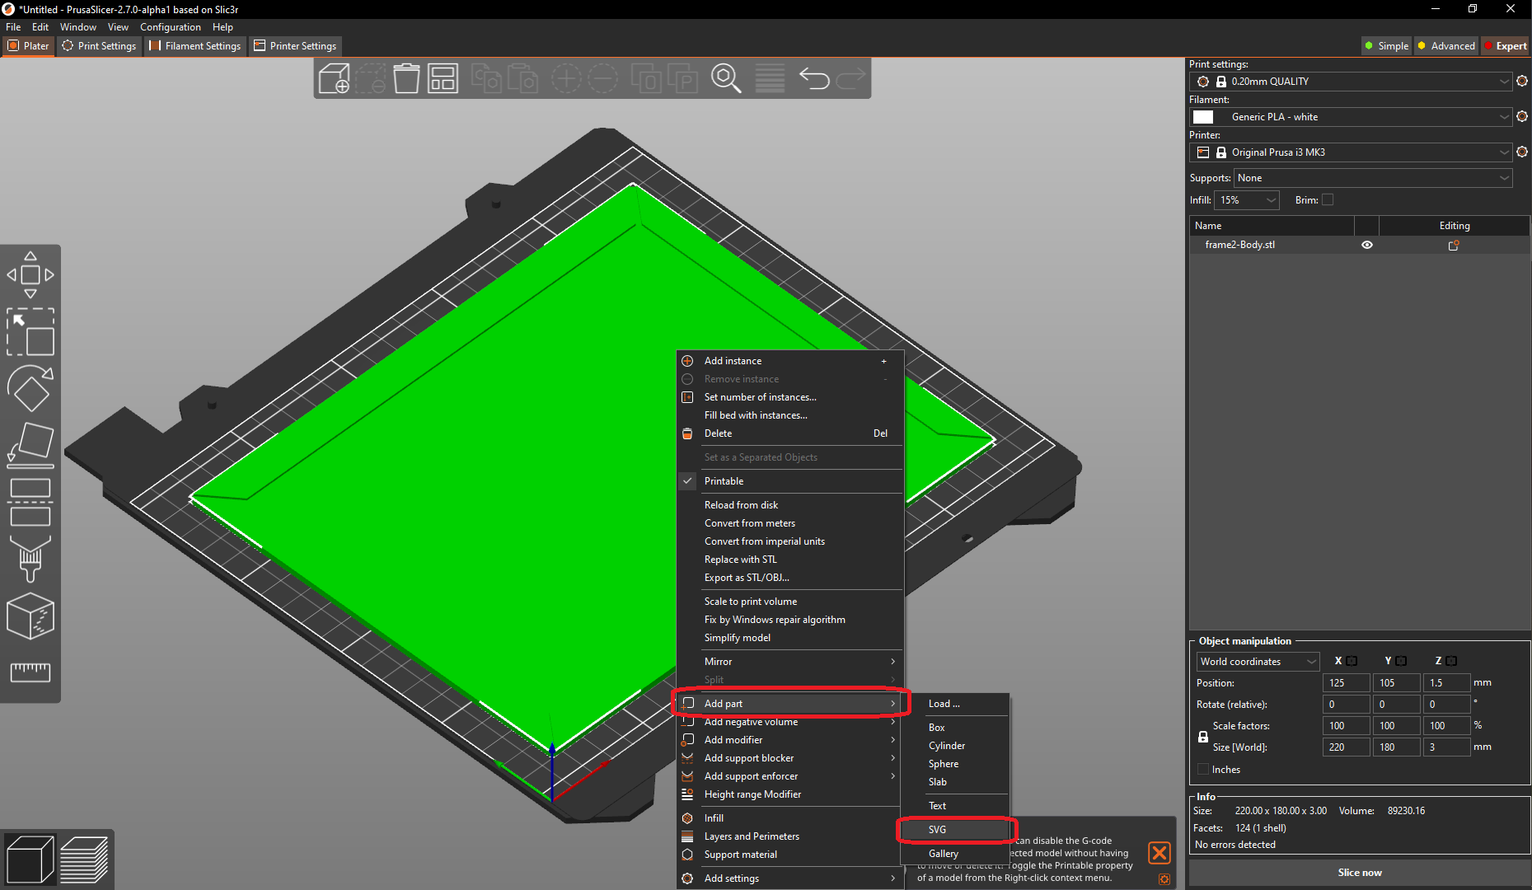Image resolution: width=1532 pixels, height=890 pixels.
Task: Enable the Inches checkbox
Action: coord(1203,769)
